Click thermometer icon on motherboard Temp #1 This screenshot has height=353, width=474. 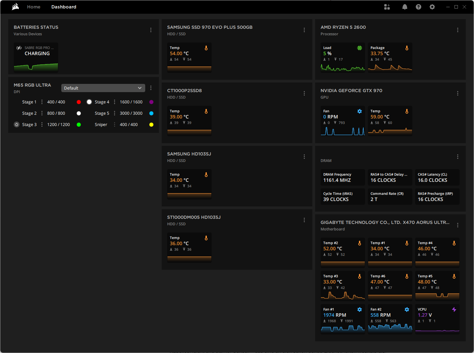tap(407, 243)
